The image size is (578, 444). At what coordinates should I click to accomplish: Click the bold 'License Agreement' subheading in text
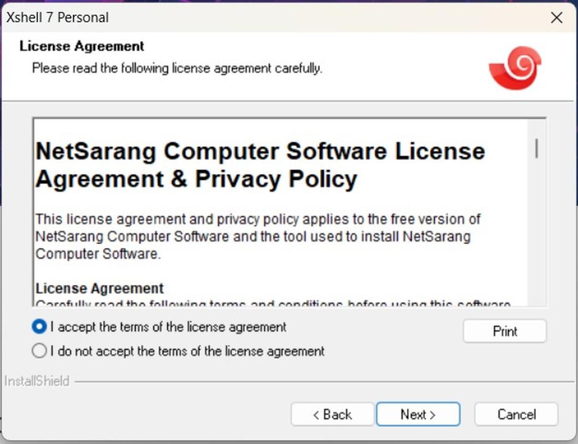(x=99, y=288)
